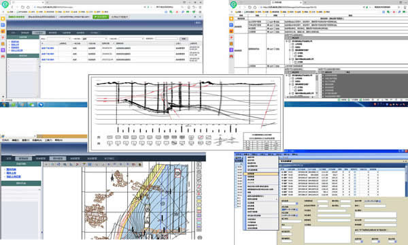Click the home icon in the record-list browser
The height and width of the screenshot is (245, 408).
[x=28, y=7]
